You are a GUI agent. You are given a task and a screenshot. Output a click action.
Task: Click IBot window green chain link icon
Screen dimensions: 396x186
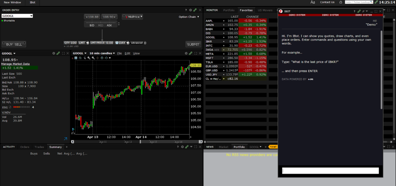pyautogui.click(x=359, y=11)
